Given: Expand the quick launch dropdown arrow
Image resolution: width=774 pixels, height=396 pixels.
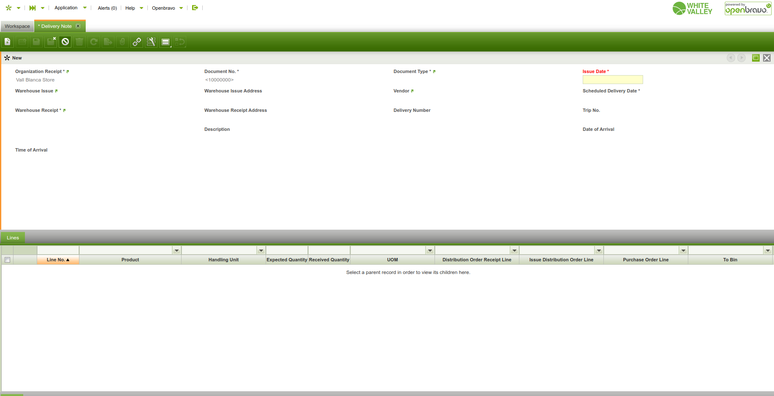Looking at the screenshot, I should [x=43, y=8].
